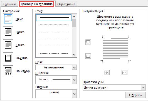This screenshot has height=101, width=148.
Task: Click the По избор setting label
Action: (x=23, y=71)
